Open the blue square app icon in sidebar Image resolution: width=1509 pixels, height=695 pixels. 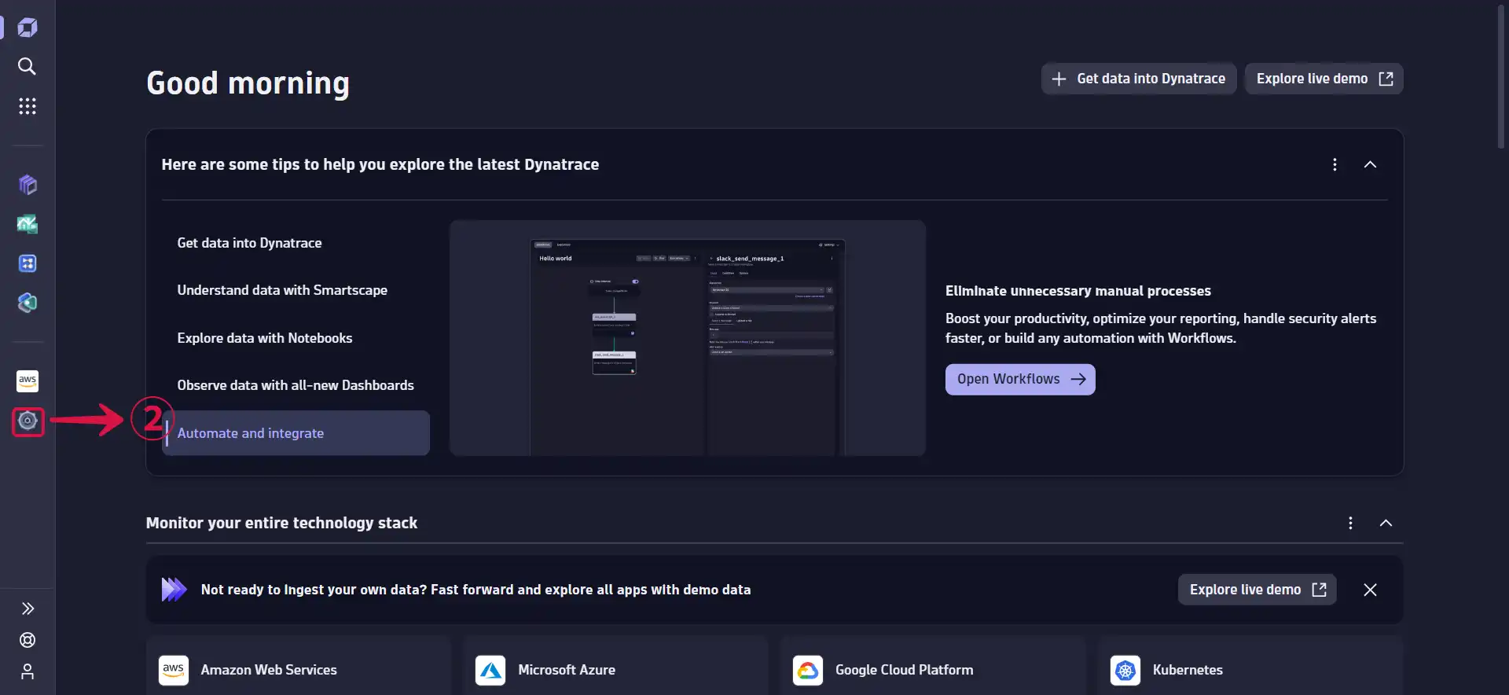(x=28, y=263)
